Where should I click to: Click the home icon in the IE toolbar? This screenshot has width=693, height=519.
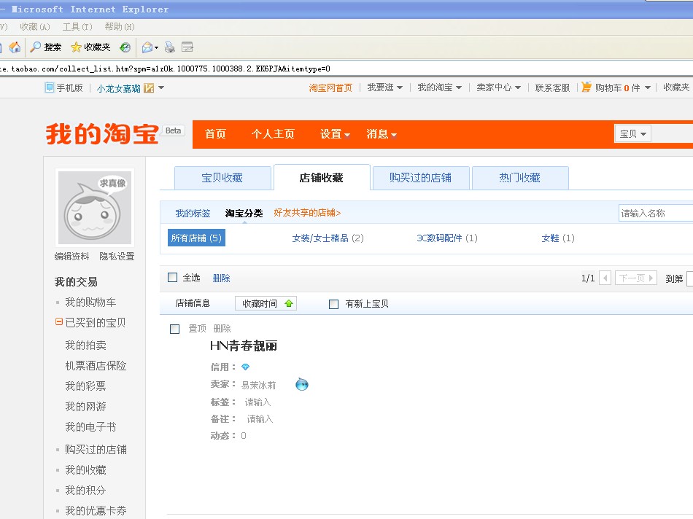[x=15, y=47]
